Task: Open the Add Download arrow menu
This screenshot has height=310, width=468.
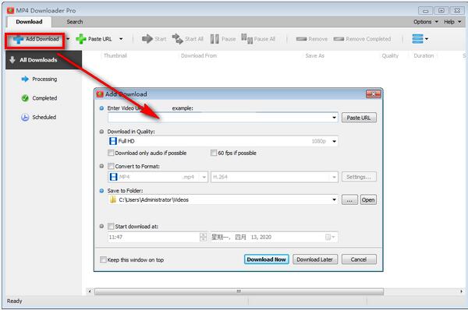Action: pos(68,39)
